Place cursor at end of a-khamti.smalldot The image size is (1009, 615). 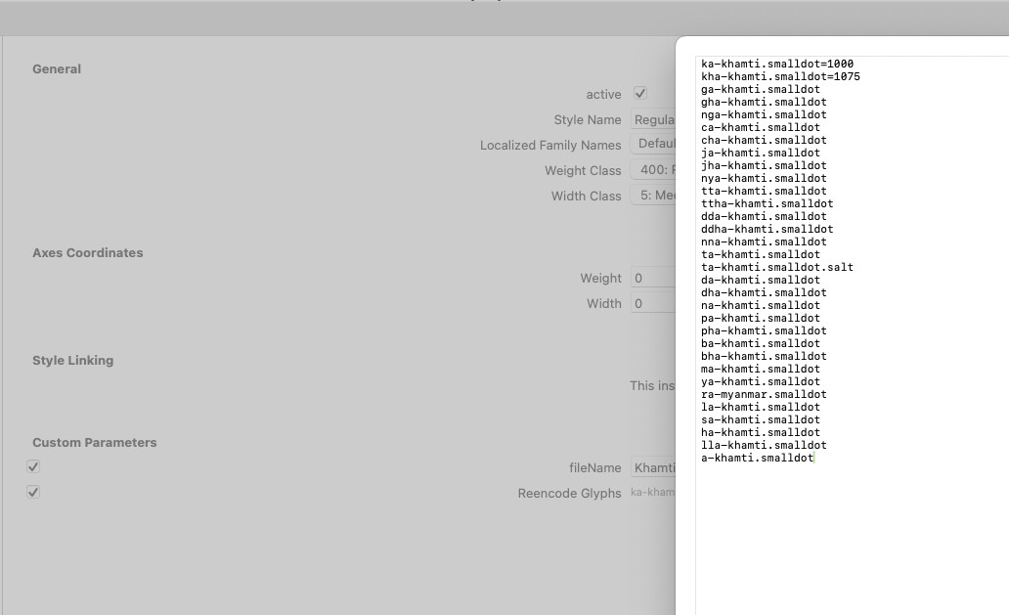coord(814,458)
